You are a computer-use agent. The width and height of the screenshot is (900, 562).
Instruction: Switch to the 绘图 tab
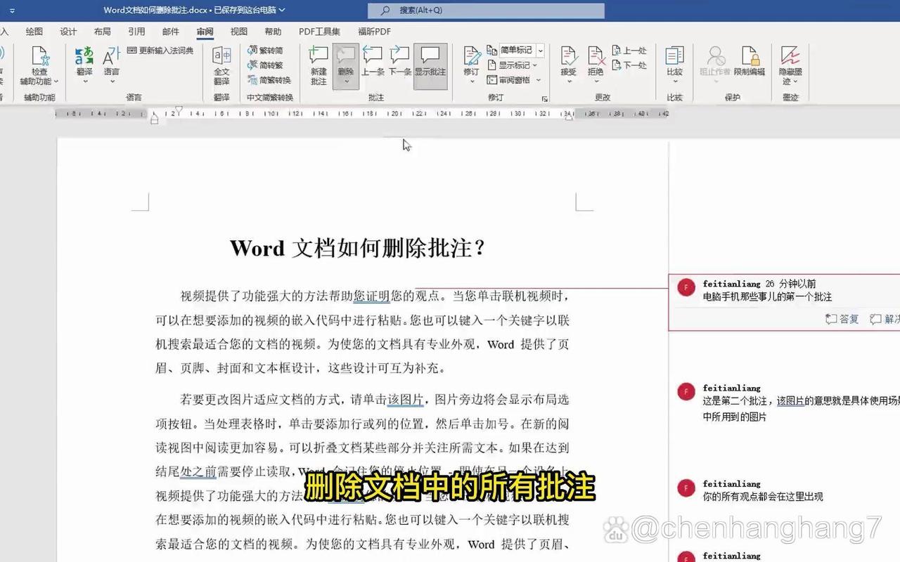click(x=34, y=32)
